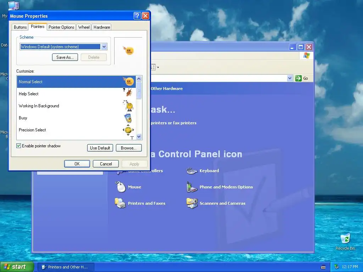Click the Precision Select cursor icon
This screenshot has width=363, height=272.
[128, 130]
